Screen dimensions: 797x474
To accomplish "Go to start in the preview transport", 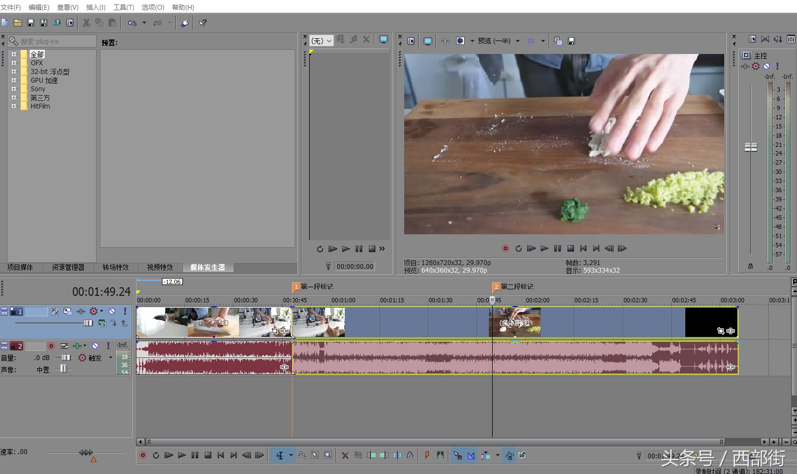I will pyautogui.click(x=583, y=248).
